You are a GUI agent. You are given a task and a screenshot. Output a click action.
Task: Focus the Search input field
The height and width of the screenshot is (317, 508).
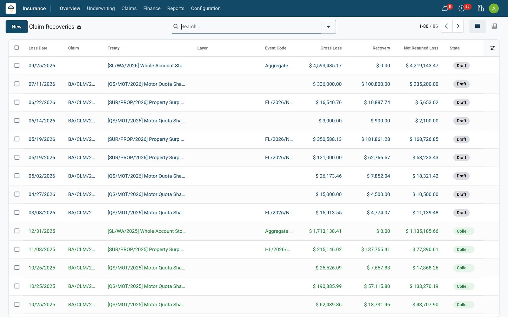(x=251, y=26)
